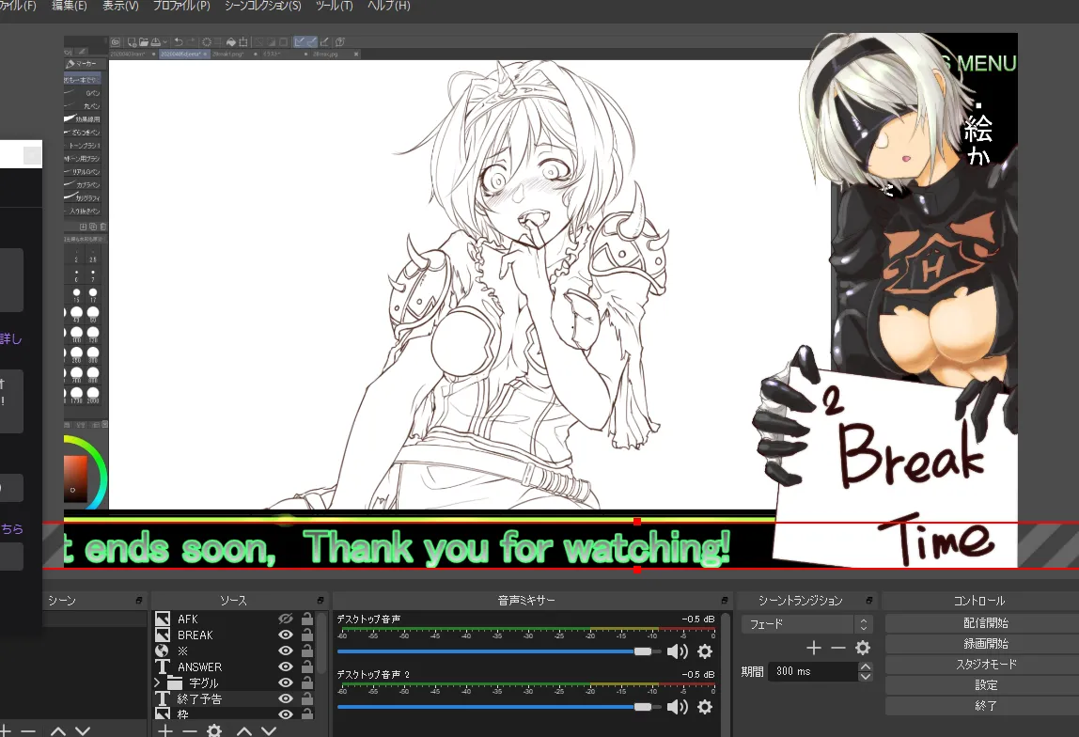Open the ツール(T) menu

click(x=335, y=6)
